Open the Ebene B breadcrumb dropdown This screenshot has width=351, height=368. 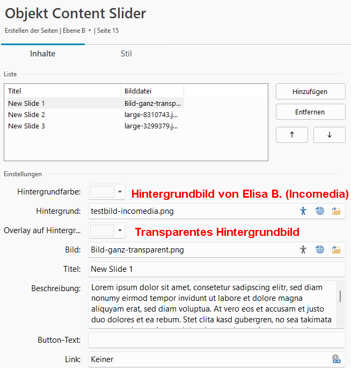[90, 31]
